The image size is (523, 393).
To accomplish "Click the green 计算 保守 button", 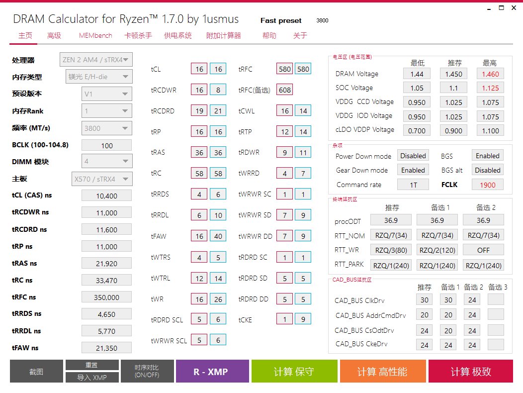I will point(294,371).
